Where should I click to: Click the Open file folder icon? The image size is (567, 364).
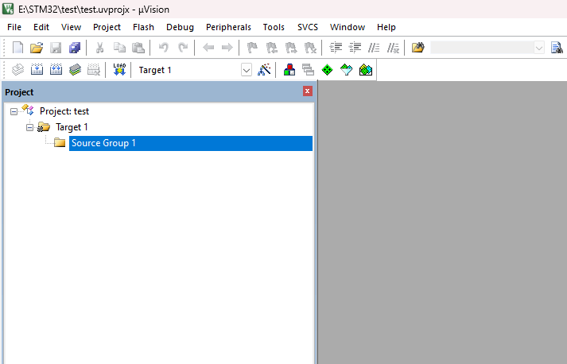(x=37, y=48)
